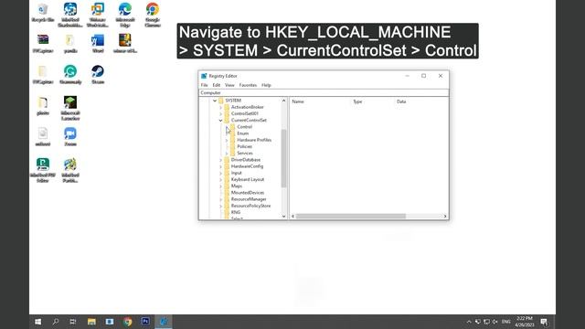Open the Favorites menu
This screenshot has height=329, width=585.
click(x=248, y=85)
